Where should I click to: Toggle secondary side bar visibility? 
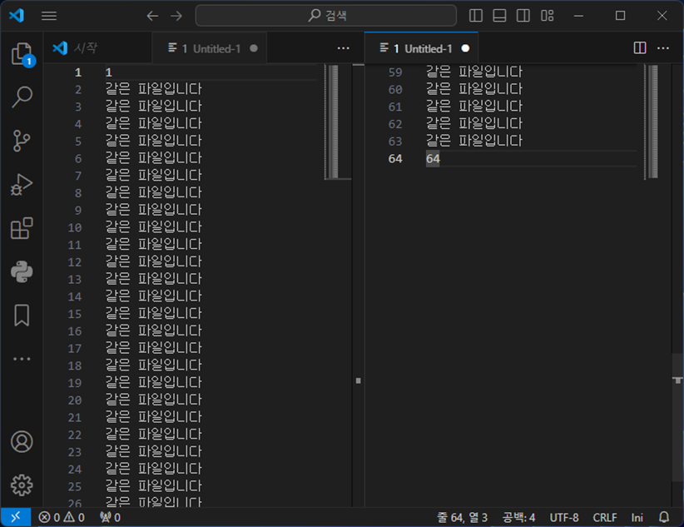coord(523,16)
